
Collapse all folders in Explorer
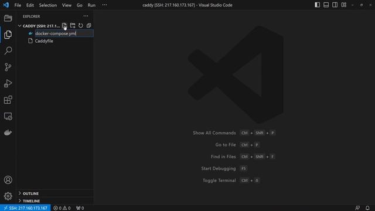88,26
